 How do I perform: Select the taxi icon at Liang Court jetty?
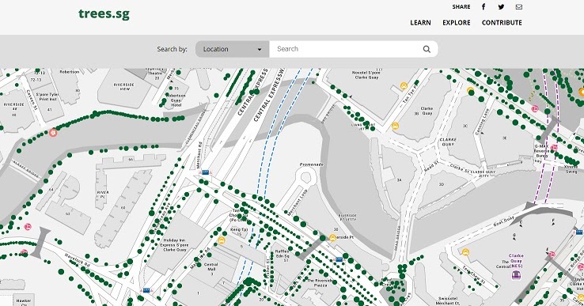pyautogui.click(x=395, y=127)
